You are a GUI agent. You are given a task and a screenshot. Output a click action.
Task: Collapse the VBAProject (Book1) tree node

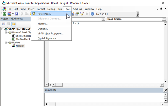(x=3, y=29)
